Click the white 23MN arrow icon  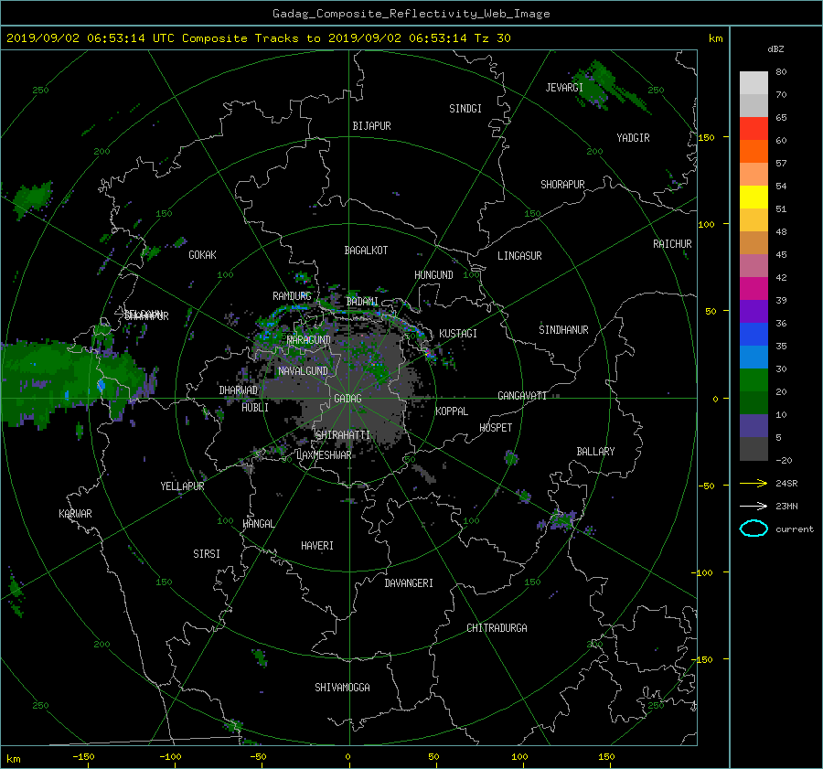pyautogui.click(x=754, y=506)
